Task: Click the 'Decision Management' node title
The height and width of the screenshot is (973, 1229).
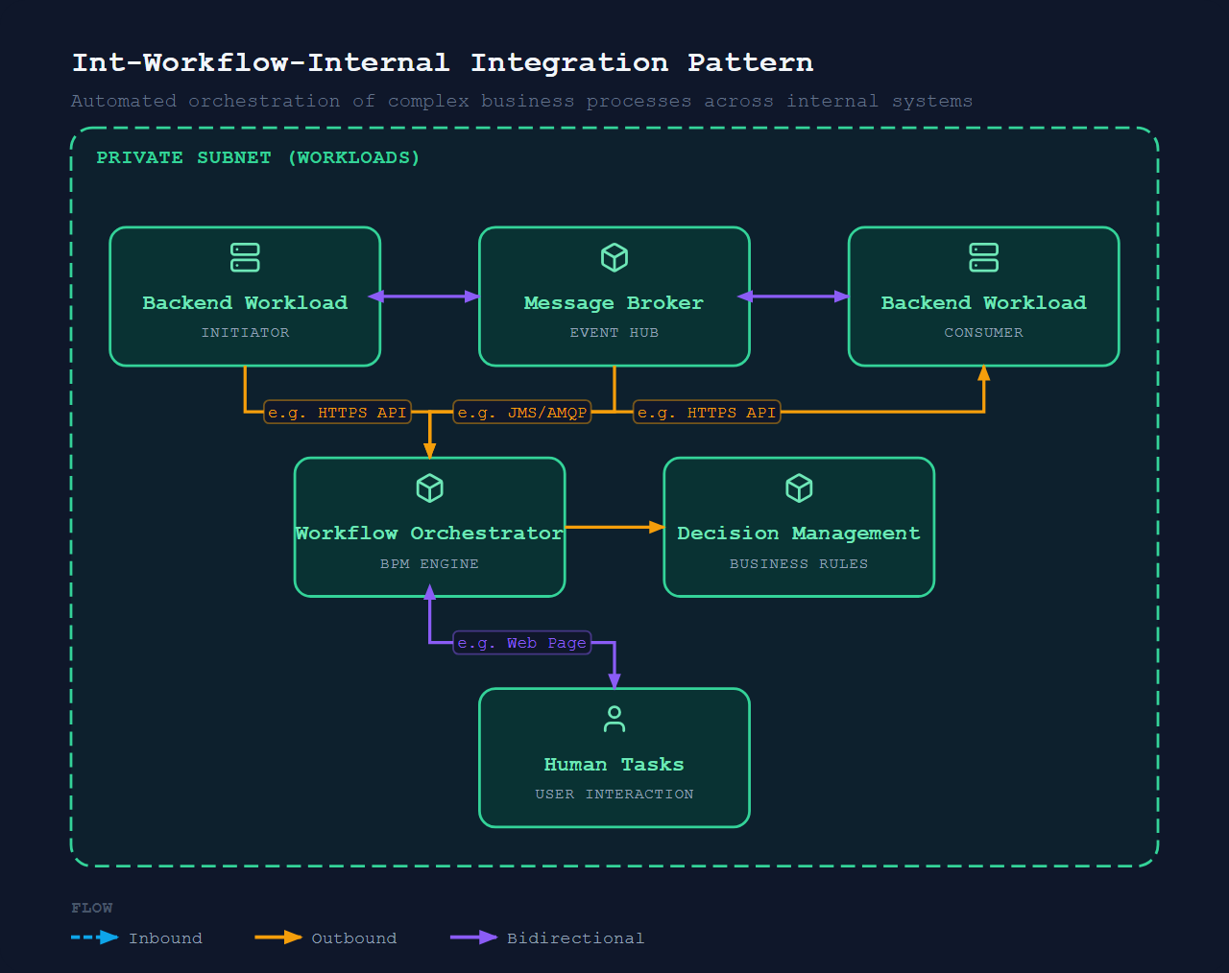Action: pyautogui.click(x=799, y=534)
